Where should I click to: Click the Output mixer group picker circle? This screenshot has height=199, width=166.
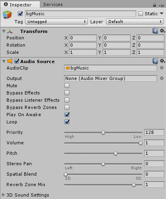pos(162,78)
